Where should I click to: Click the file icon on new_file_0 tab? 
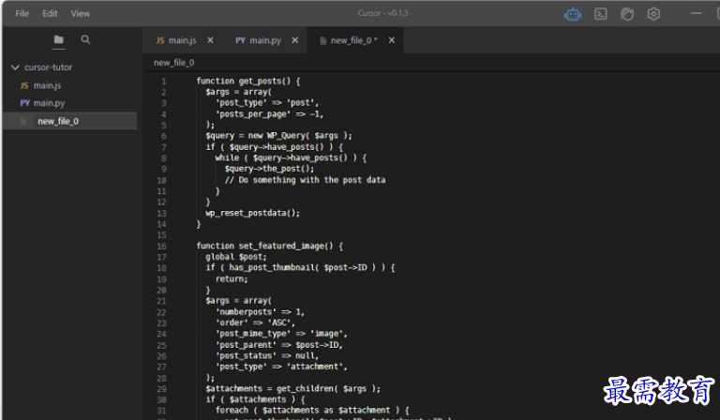(x=322, y=40)
